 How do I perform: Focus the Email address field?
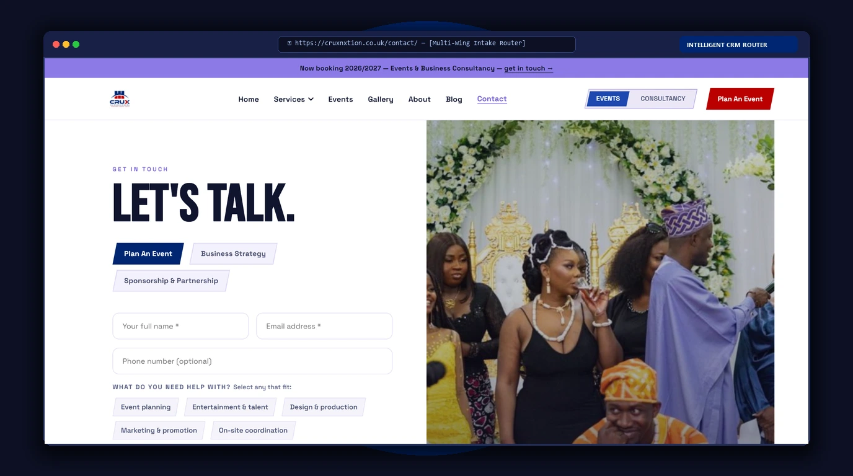324,326
